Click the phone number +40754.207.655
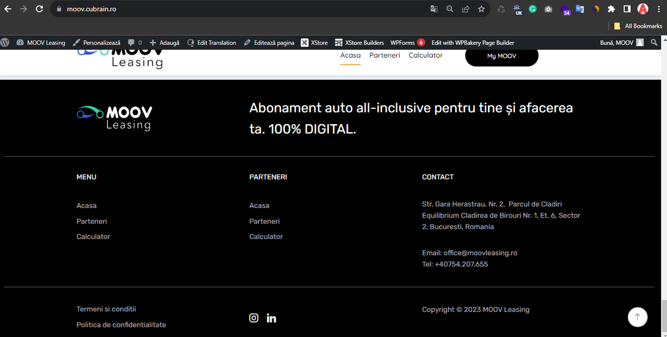 [x=461, y=264]
